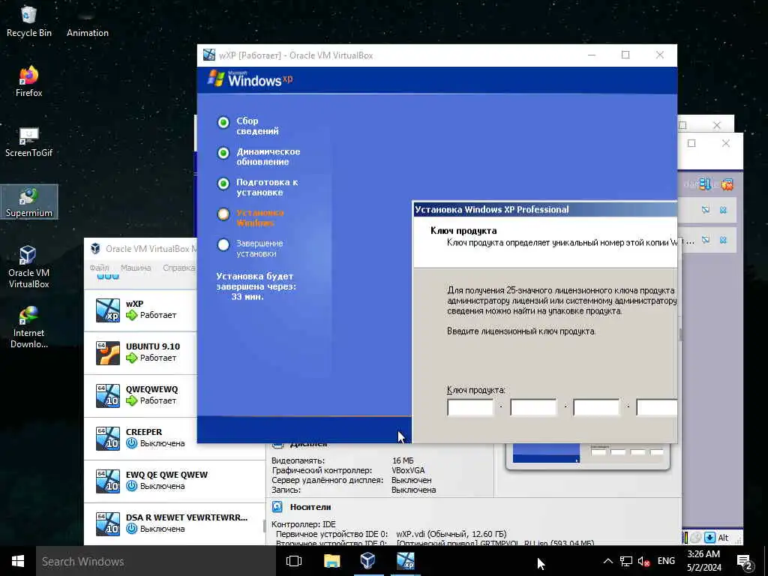The width and height of the screenshot is (768, 576).
Task: Select the EWQ QE QWE QWEW machine icon
Action: [108, 481]
